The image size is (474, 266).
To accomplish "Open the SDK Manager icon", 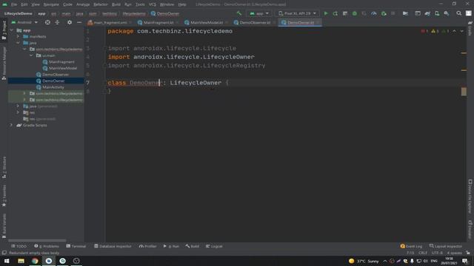I will tap(447, 13).
